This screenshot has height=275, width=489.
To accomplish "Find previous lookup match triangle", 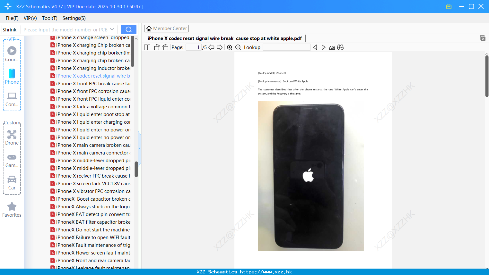I will 315,47.
